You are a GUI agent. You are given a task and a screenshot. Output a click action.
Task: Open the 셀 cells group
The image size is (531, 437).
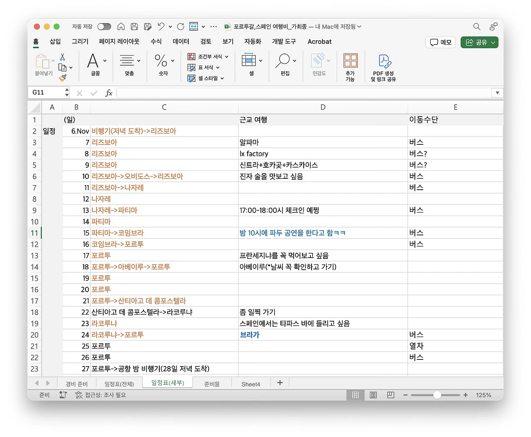pos(251,65)
